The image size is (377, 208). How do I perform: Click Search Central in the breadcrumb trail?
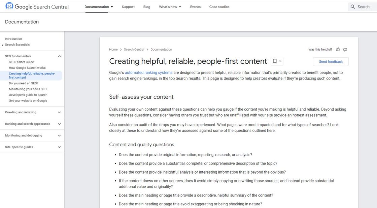click(134, 49)
